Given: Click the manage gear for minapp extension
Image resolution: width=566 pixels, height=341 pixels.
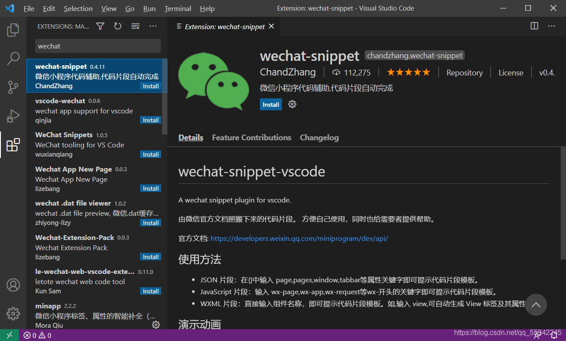Looking at the screenshot, I should click(155, 325).
